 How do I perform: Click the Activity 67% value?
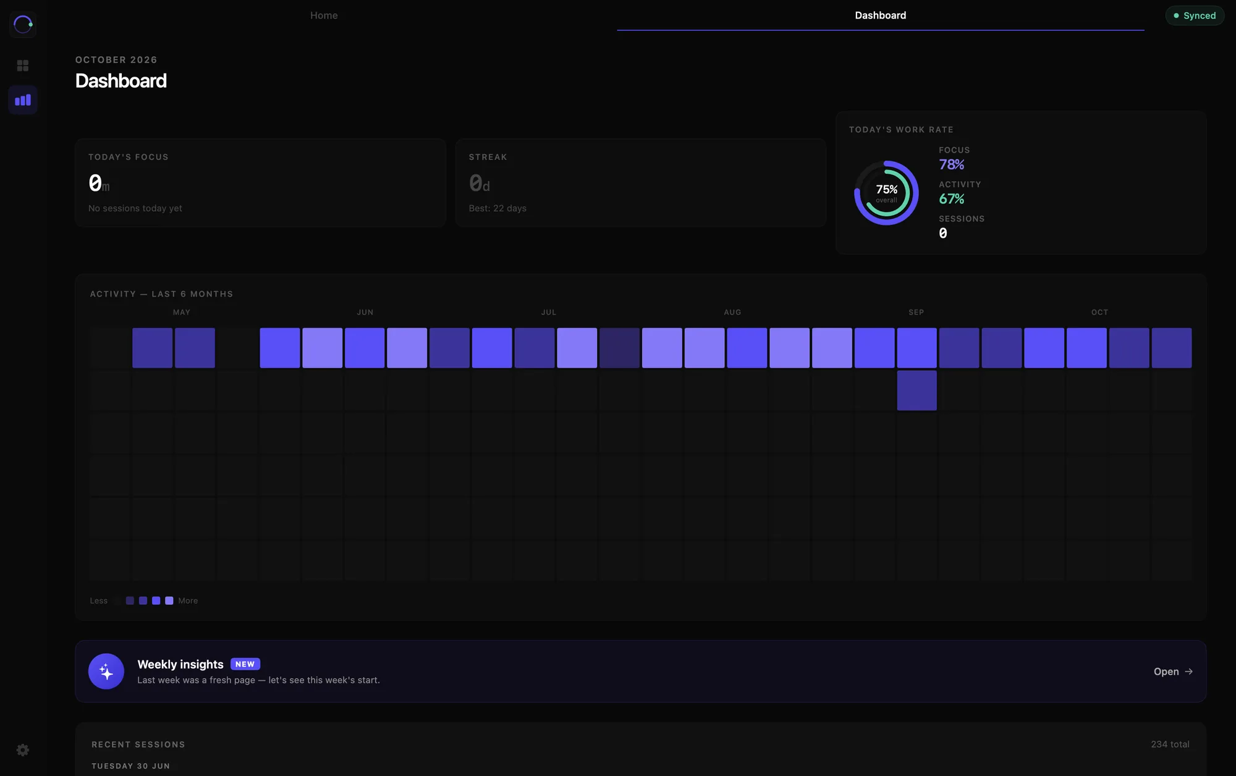pyautogui.click(x=951, y=199)
